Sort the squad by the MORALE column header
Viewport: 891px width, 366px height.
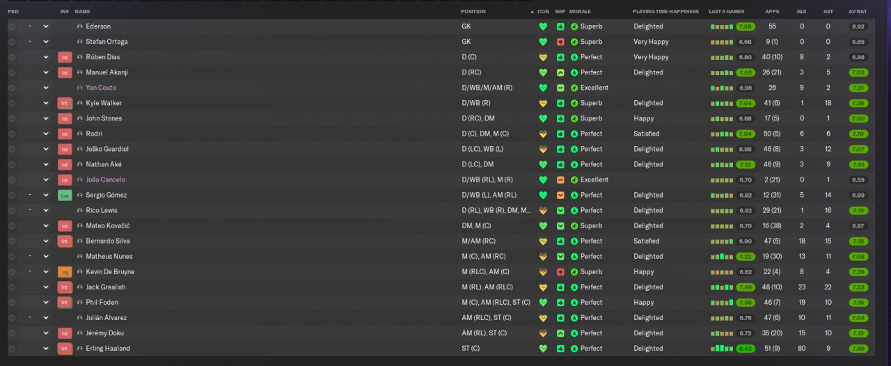pos(580,12)
